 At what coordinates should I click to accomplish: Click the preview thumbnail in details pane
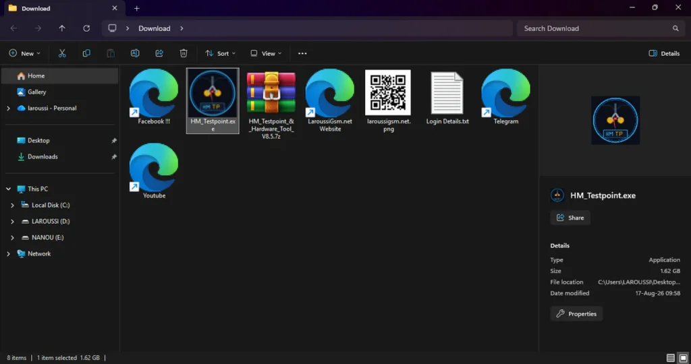[x=615, y=120]
